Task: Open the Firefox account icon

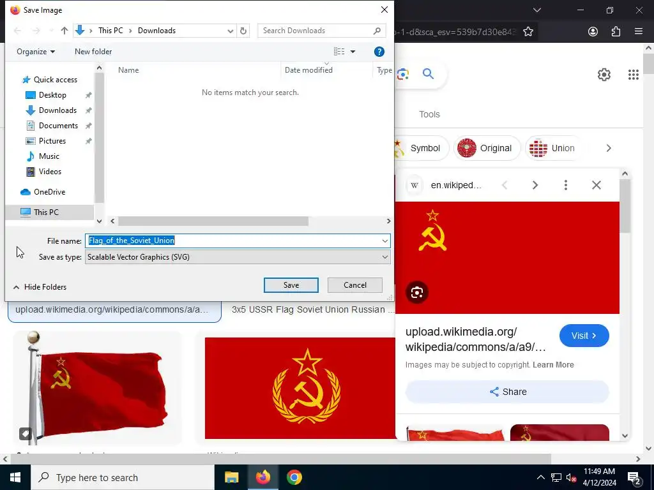Action: (593, 32)
